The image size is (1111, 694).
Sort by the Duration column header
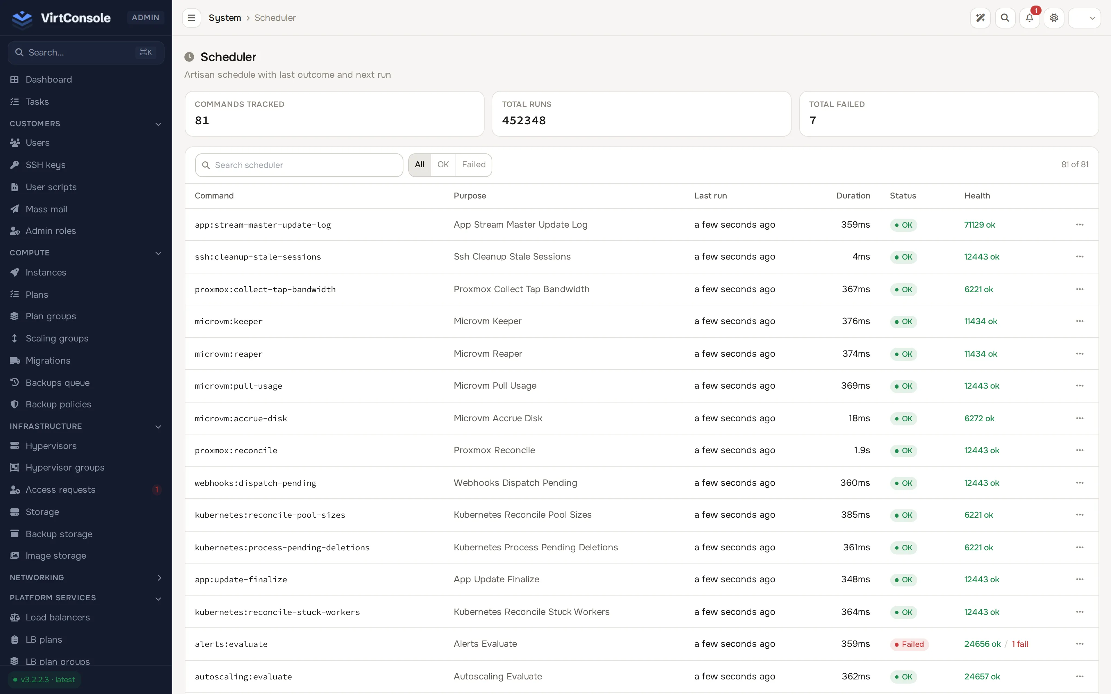(853, 195)
